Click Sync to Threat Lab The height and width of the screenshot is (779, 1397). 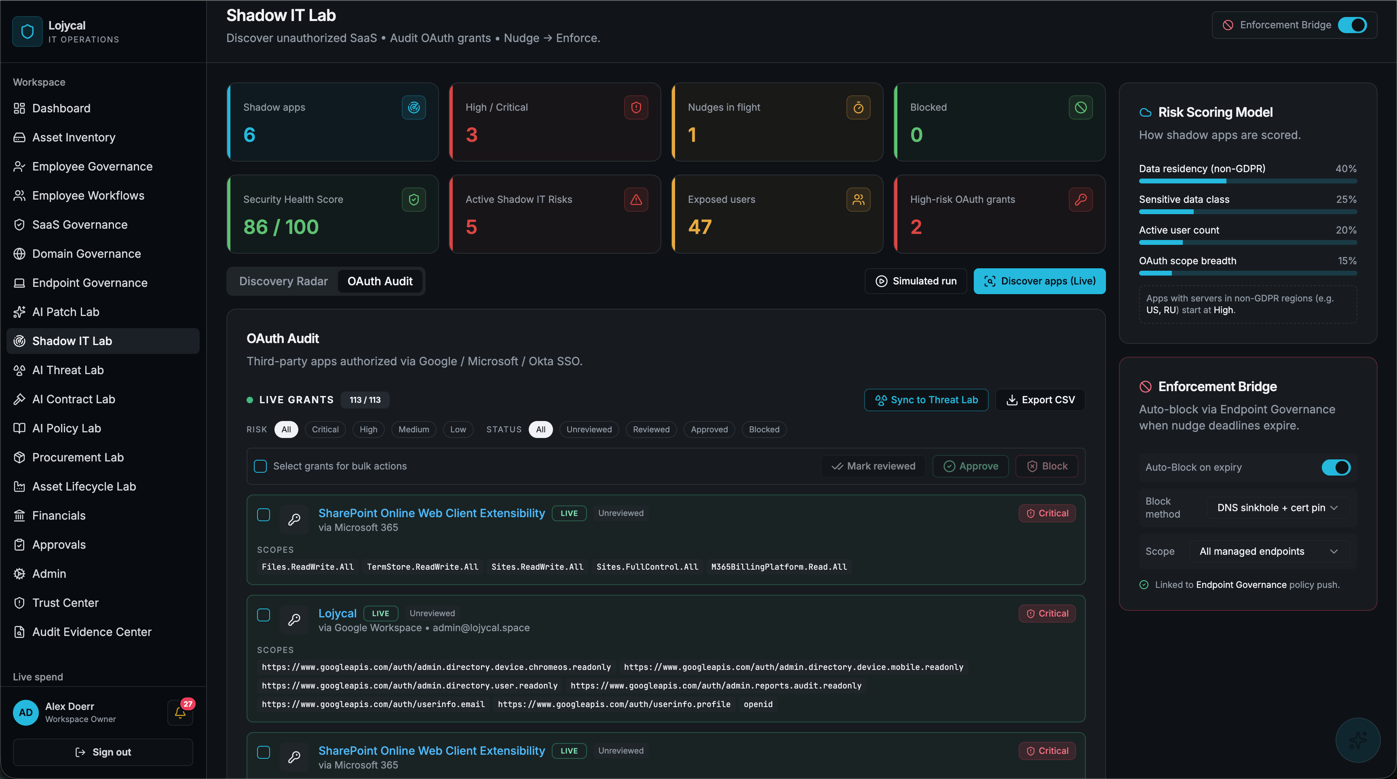pyautogui.click(x=926, y=400)
